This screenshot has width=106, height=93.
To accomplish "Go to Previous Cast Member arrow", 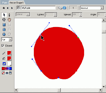I will pyautogui.click(x=8, y=8).
